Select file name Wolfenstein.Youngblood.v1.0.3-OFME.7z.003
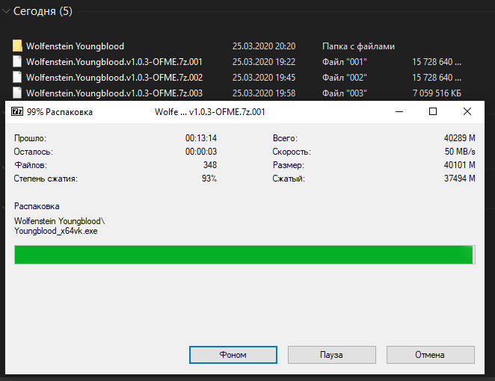495x381 pixels. click(114, 93)
